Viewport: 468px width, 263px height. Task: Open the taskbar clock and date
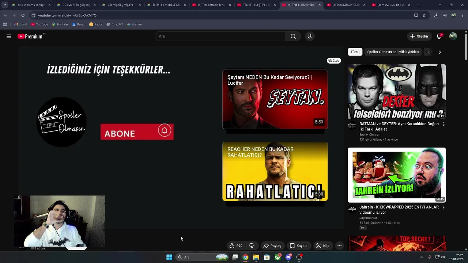coord(456,257)
